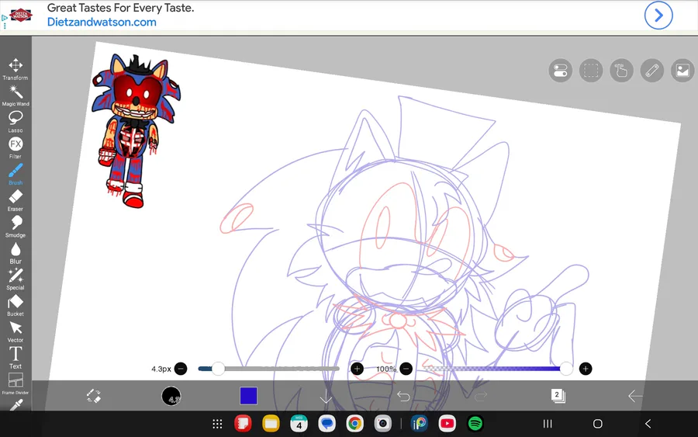Decrease brush size with minus button
Screen dimensions: 698x437
181,369
